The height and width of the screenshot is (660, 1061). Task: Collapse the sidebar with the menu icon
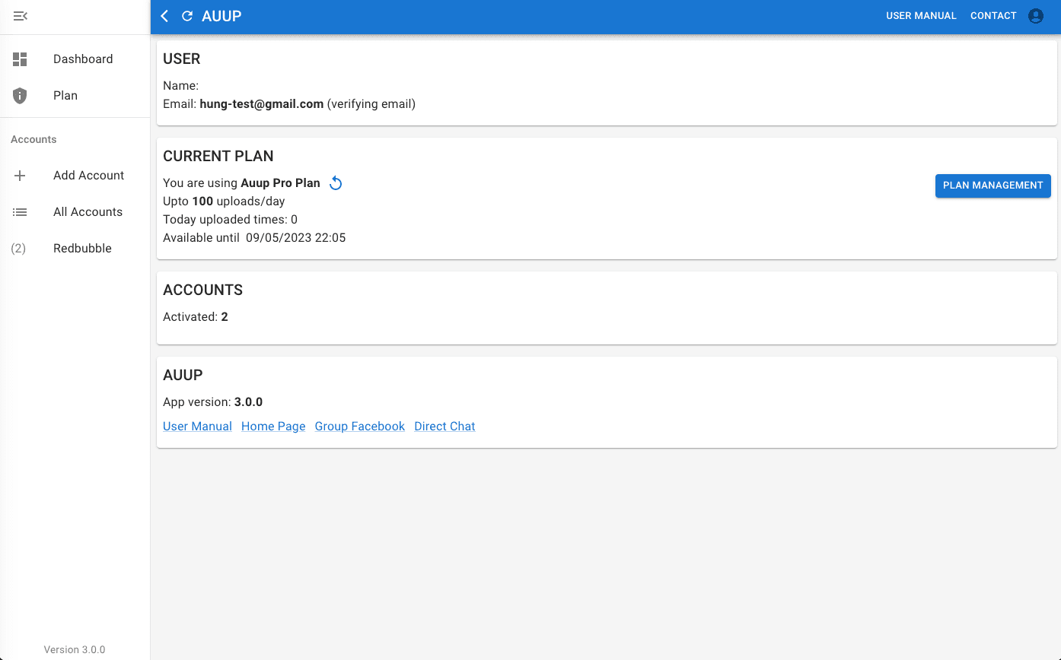click(x=21, y=16)
